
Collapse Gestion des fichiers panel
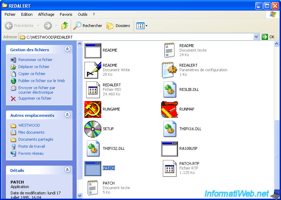point(68,49)
